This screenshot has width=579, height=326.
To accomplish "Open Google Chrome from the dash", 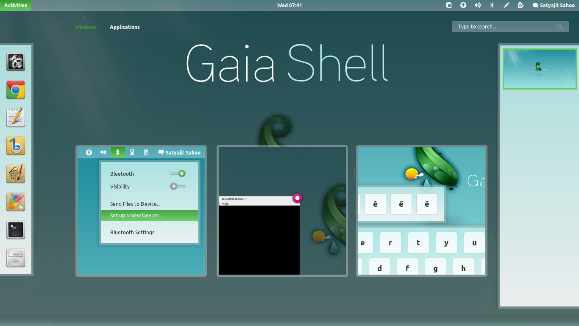I will coord(16,90).
